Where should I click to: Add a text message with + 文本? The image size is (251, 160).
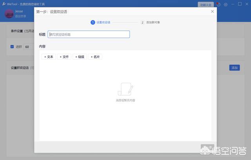click(49, 57)
